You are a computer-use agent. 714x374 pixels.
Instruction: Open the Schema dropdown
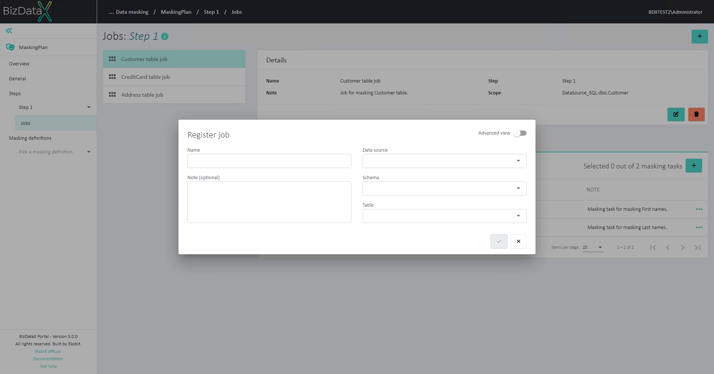(444, 188)
